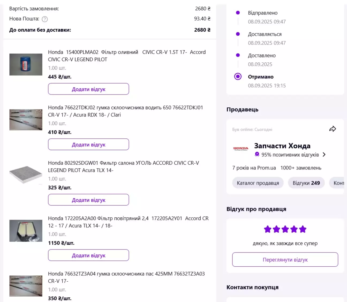Viewport: 347px width, 302px height.
Task: Open the Запчасти Хонда seller name link
Action: (282, 146)
